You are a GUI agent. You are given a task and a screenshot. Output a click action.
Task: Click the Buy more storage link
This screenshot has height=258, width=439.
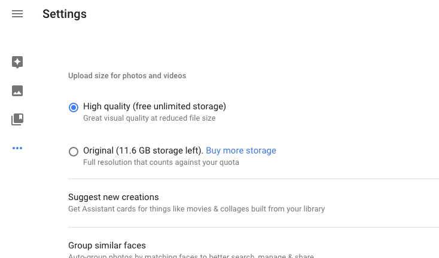[x=241, y=150]
